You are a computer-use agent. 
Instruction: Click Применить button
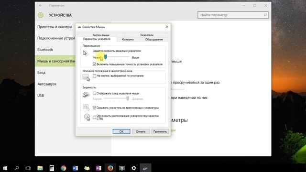(x=160, y=131)
